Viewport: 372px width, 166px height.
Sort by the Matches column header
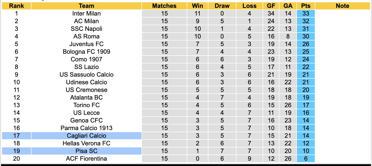click(164, 6)
